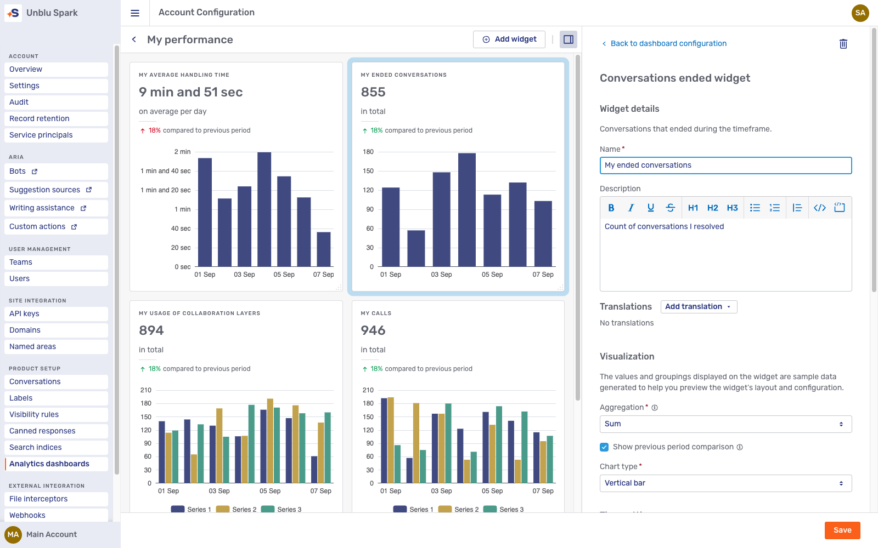Select the My calls widget
Screen dimensions: 878x548
458,406
